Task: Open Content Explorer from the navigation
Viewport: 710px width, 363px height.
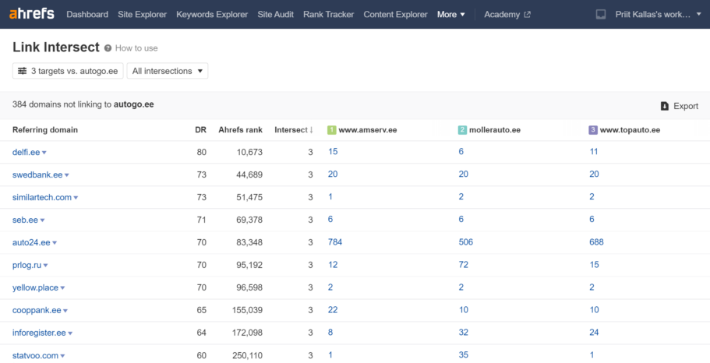Action: pos(395,15)
